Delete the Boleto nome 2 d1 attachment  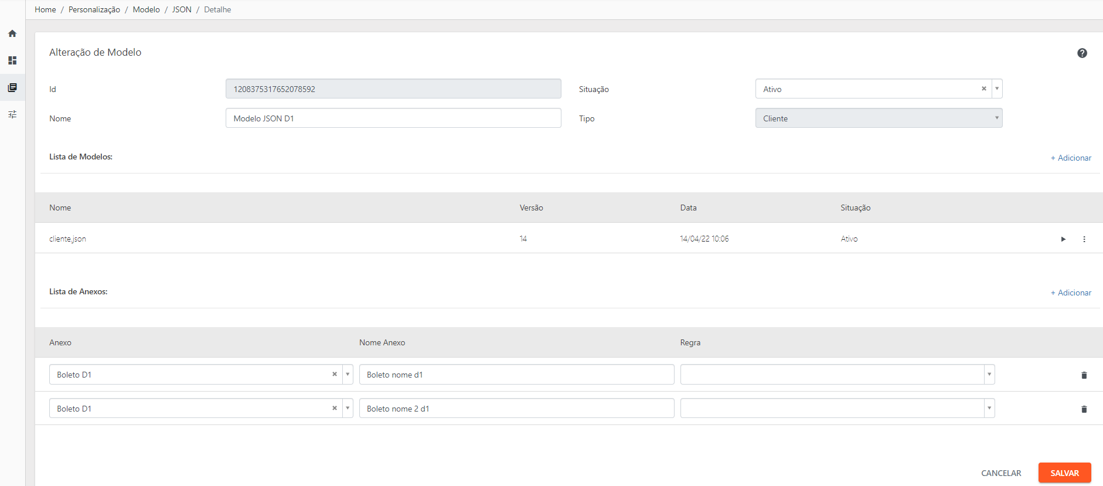tap(1084, 409)
